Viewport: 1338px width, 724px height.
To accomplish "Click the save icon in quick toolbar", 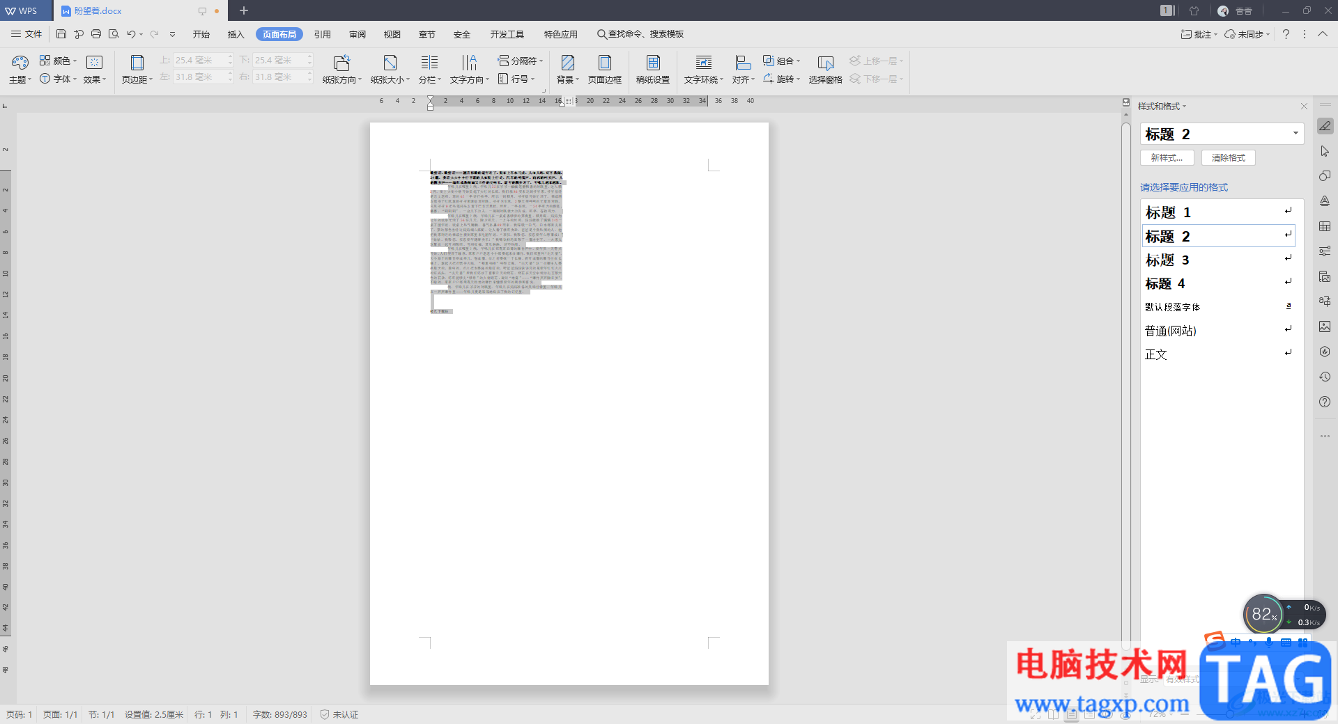I will click(x=61, y=34).
